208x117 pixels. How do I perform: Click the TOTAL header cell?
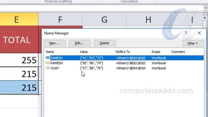pyautogui.click(x=19, y=40)
